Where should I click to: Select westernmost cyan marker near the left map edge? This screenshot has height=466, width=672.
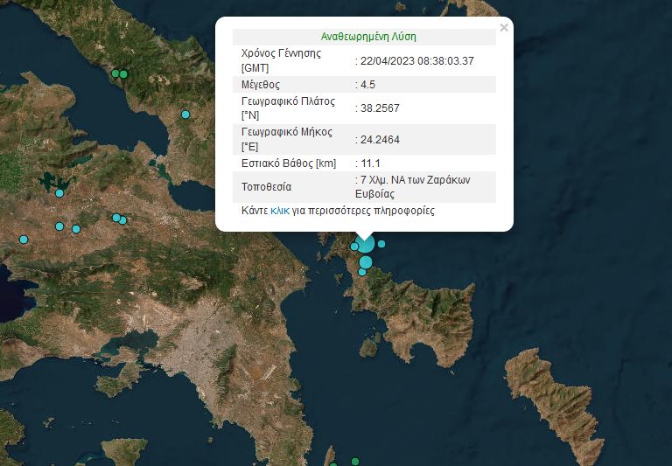(x=24, y=240)
